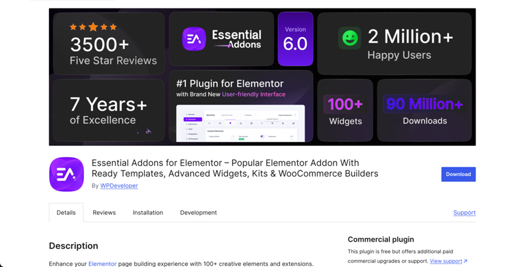
Task: Click the external arrow icon after View support
Action: 465,261
